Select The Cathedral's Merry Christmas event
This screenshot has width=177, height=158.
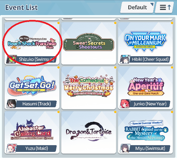88,88
